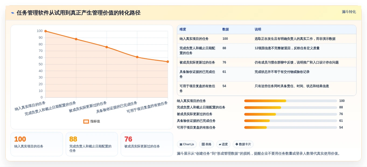Open the data card showing 76

click(147, 144)
